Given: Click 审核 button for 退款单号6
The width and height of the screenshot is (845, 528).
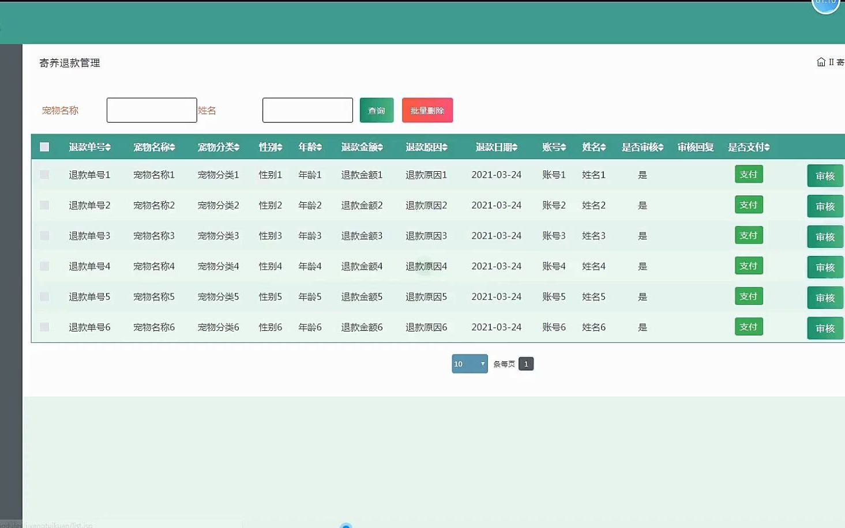Looking at the screenshot, I should click(825, 329).
